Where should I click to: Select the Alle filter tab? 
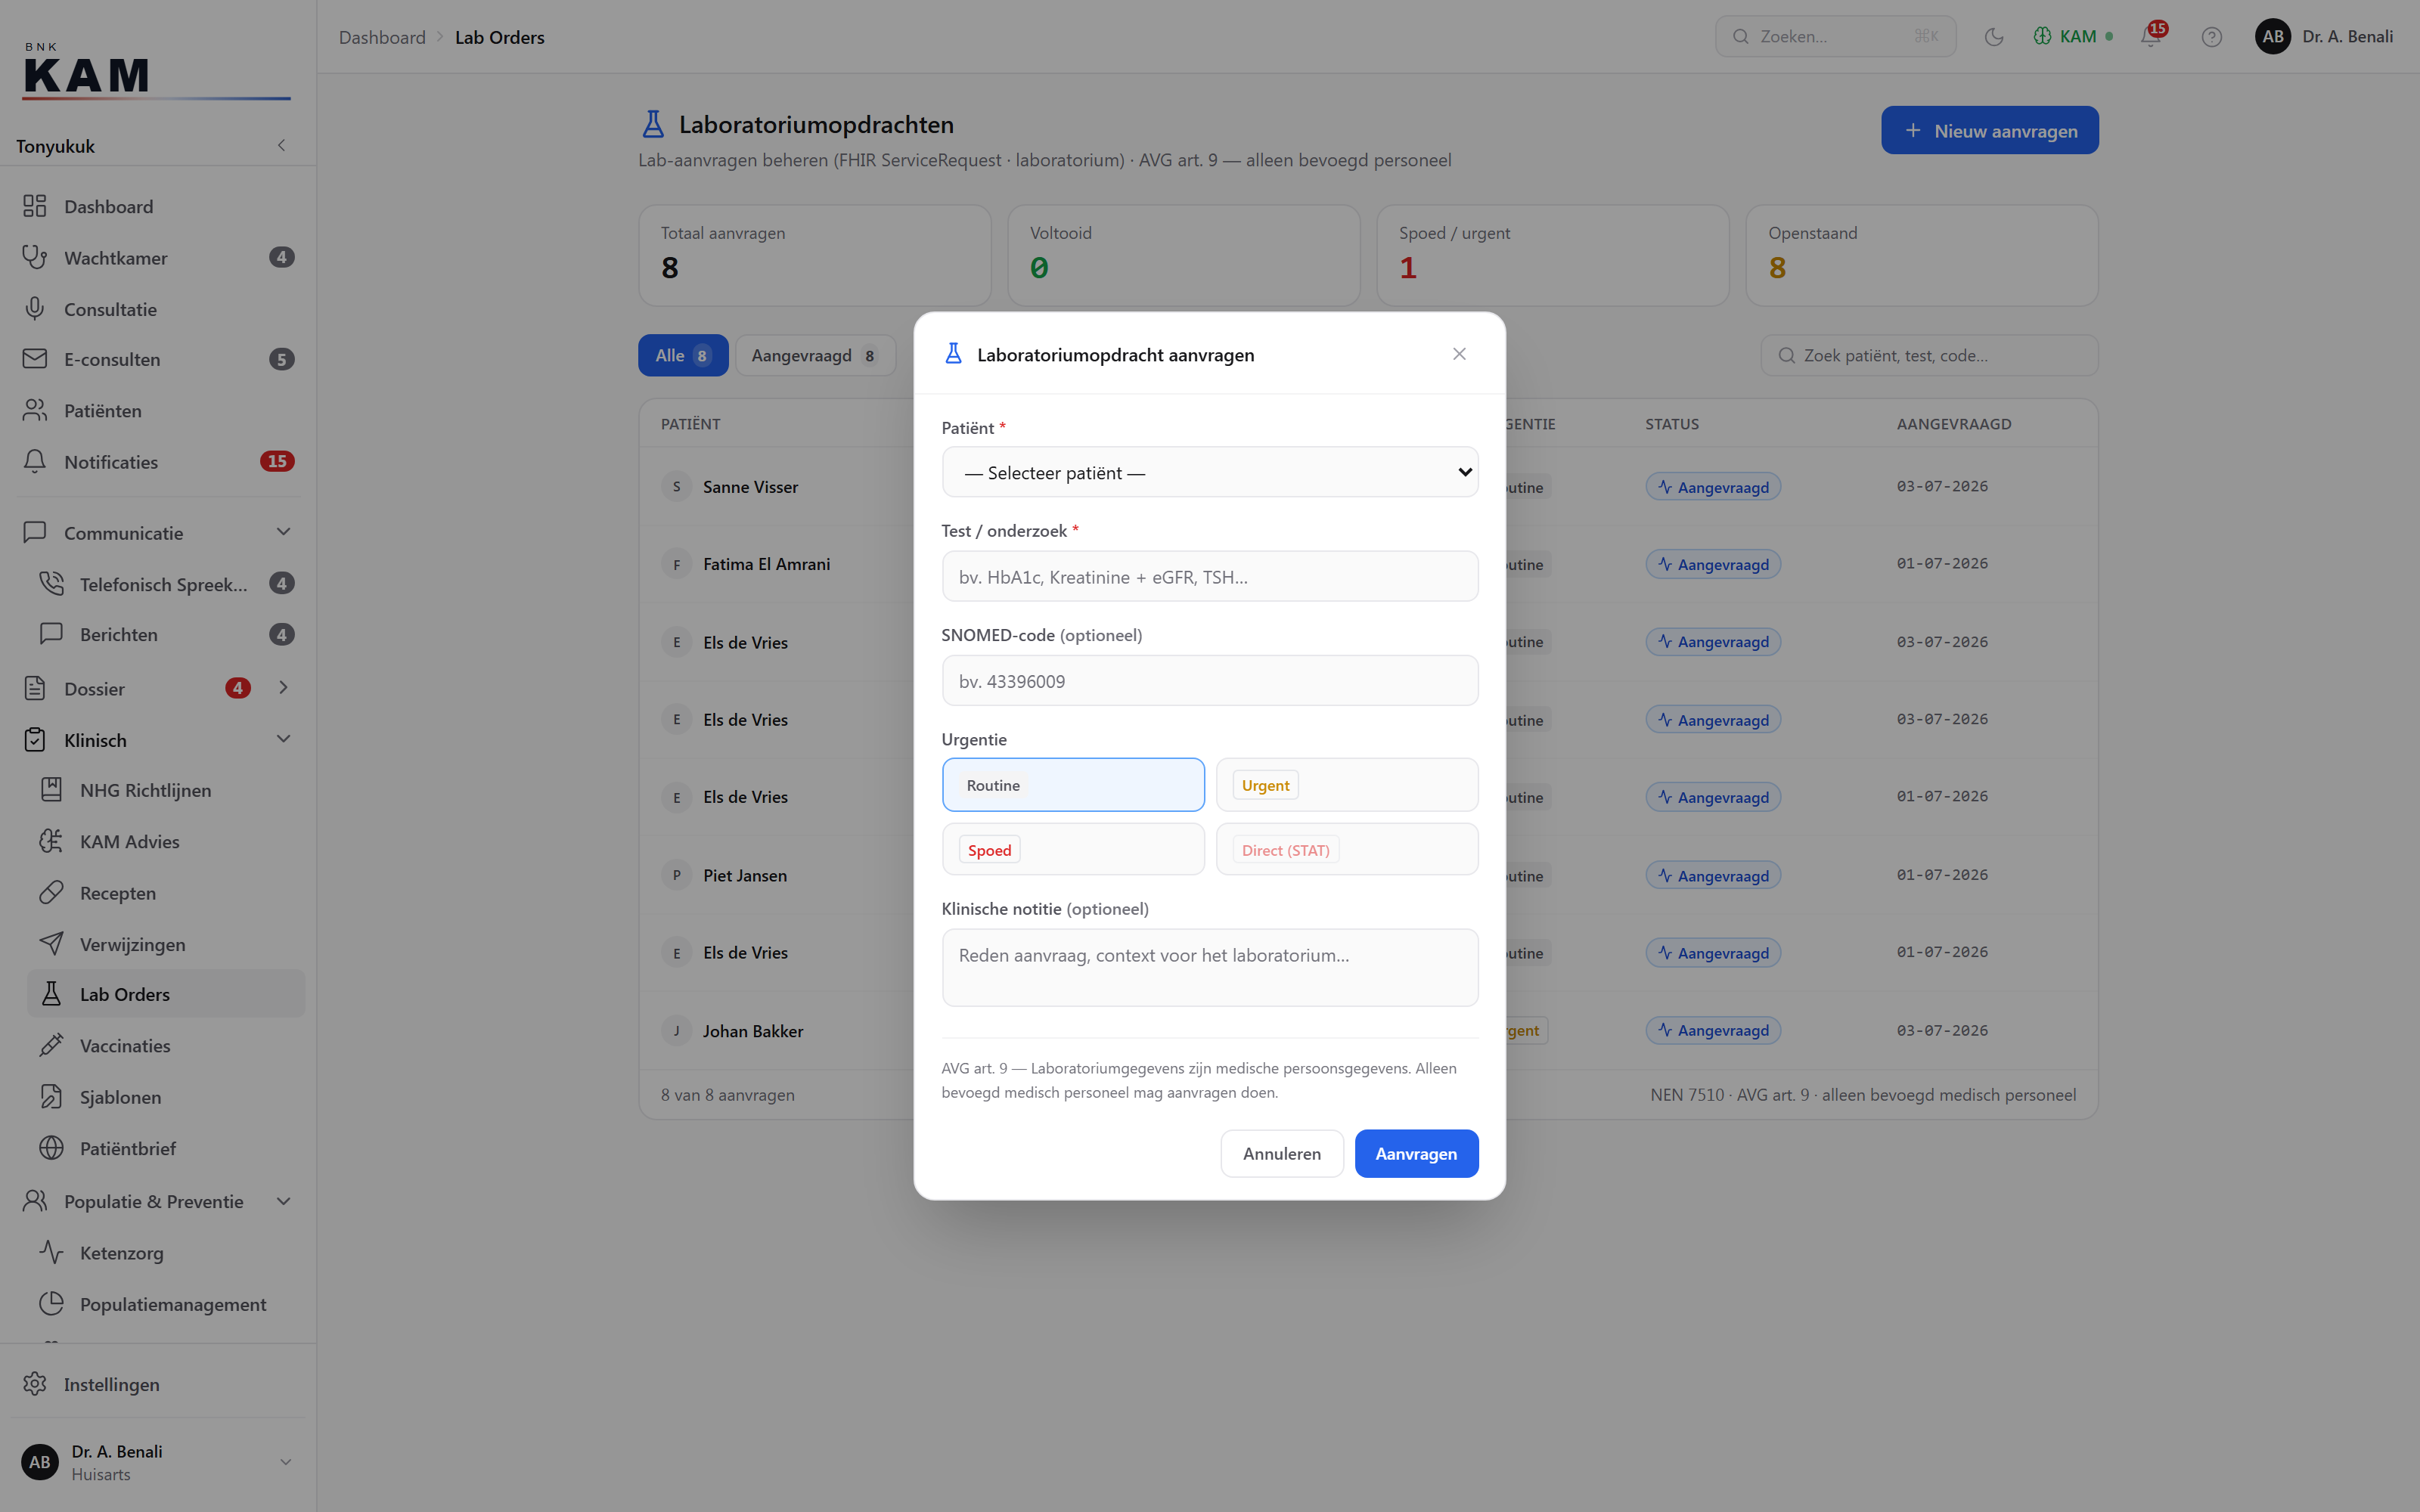pyautogui.click(x=683, y=355)
